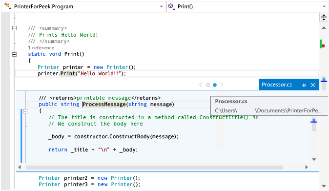This screenshot has height=191, width=329.
Task: Collapse the static void Print method
Action: 14,54
